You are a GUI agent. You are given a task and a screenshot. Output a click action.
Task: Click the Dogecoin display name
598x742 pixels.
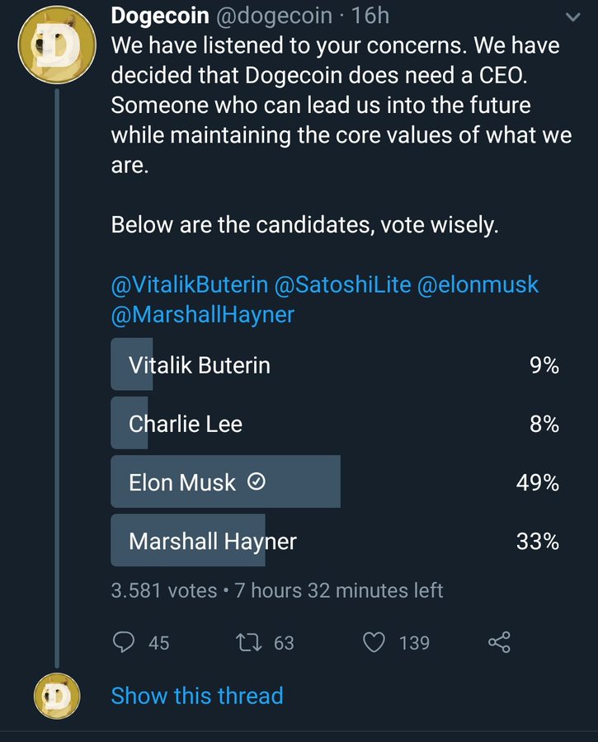point(161,15)
